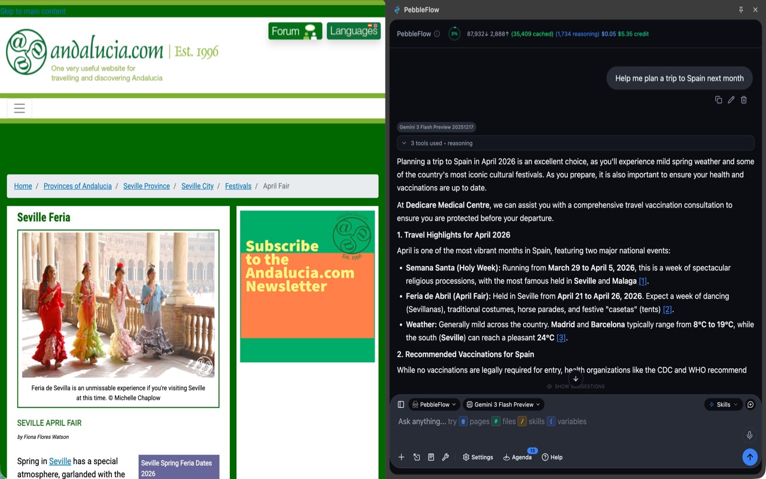
Task: Open the PebbleFlow agent dropdown
Action: click(434, 405)
